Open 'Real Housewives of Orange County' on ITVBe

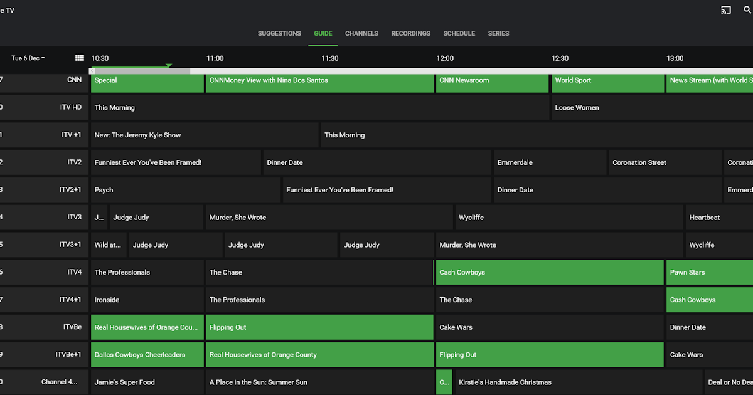147,327
